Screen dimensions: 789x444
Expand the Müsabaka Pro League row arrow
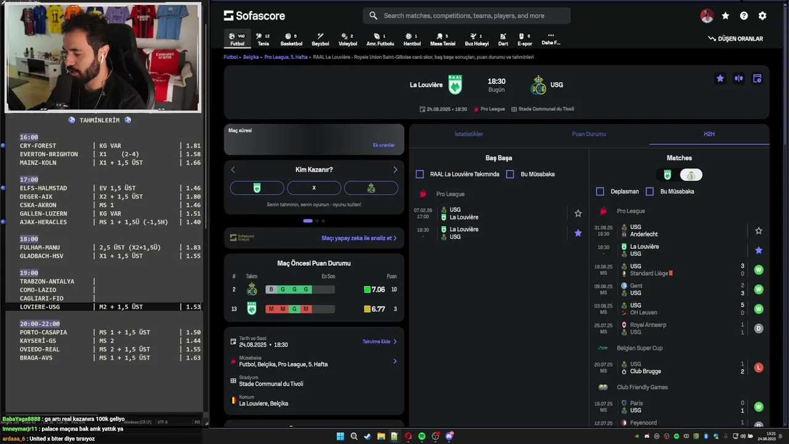point(395,361)
